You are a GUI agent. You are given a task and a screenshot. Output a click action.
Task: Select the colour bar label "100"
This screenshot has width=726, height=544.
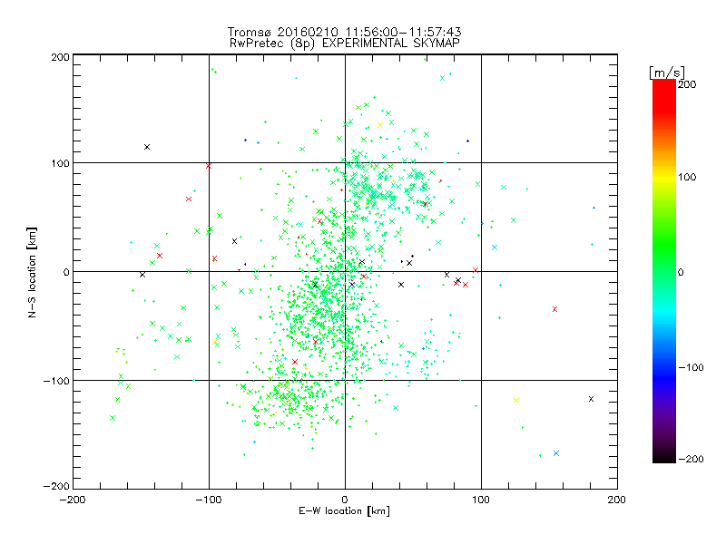point(687,177)
